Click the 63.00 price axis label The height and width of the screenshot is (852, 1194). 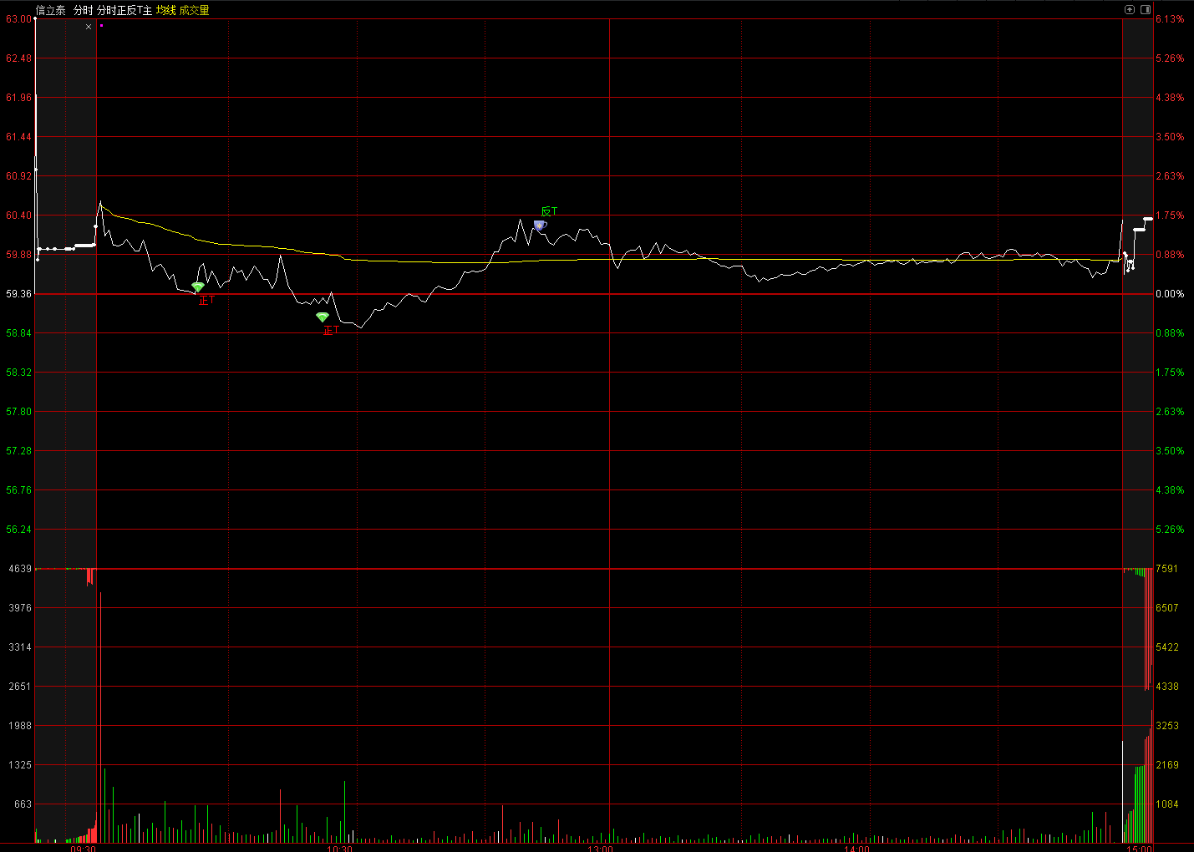coord(18,18)
